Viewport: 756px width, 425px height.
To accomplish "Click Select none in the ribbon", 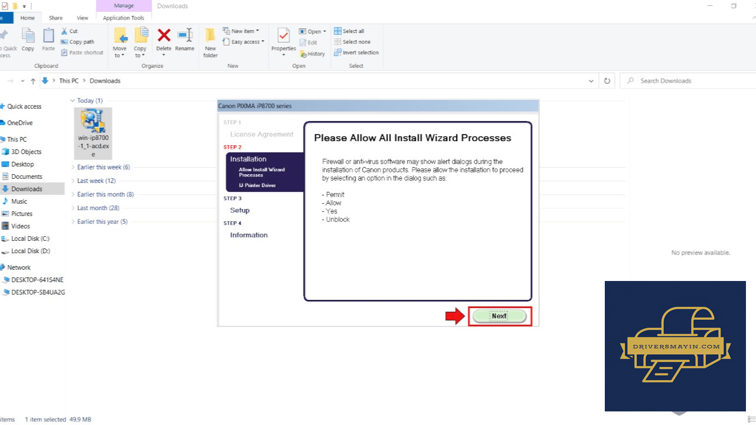I will click(352, 42).
